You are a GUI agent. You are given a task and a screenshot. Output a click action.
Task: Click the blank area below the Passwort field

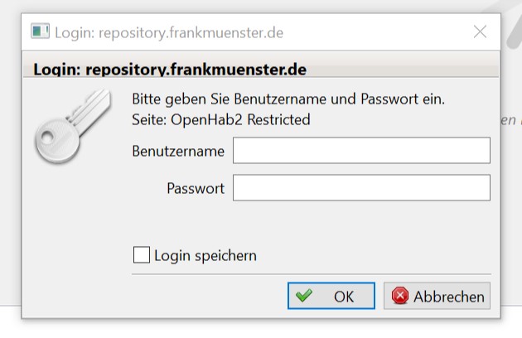point(331,222)
